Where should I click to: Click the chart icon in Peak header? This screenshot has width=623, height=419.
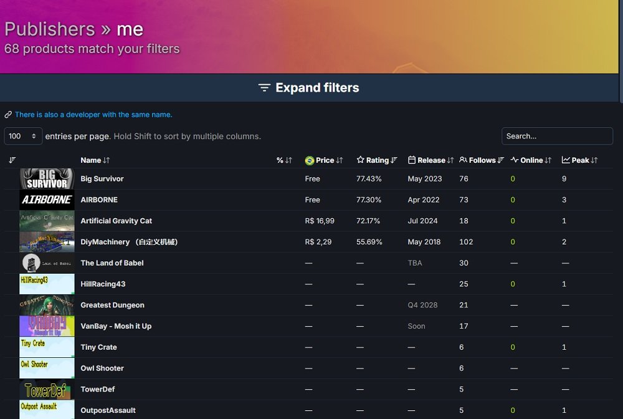[566, 160]
